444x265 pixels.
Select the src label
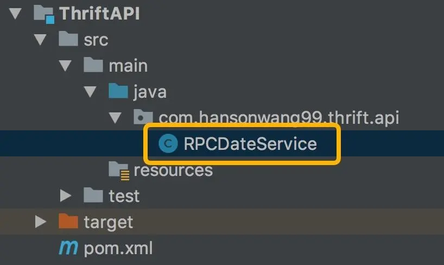96,40
